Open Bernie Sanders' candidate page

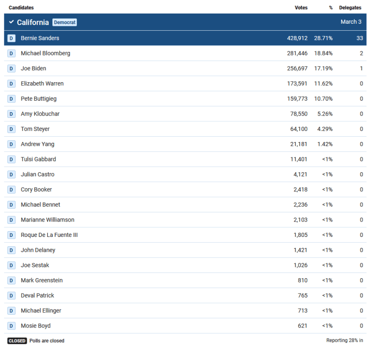click(39, 38)
